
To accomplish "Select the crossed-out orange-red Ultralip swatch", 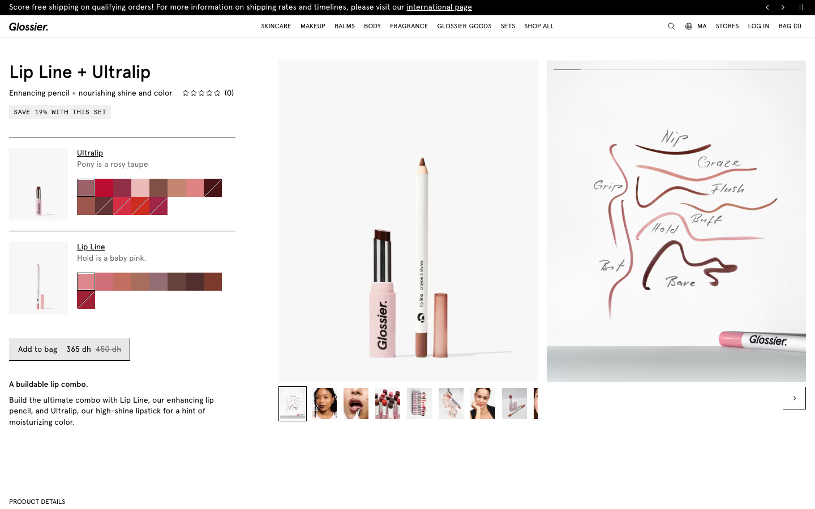I will point(140,206).
